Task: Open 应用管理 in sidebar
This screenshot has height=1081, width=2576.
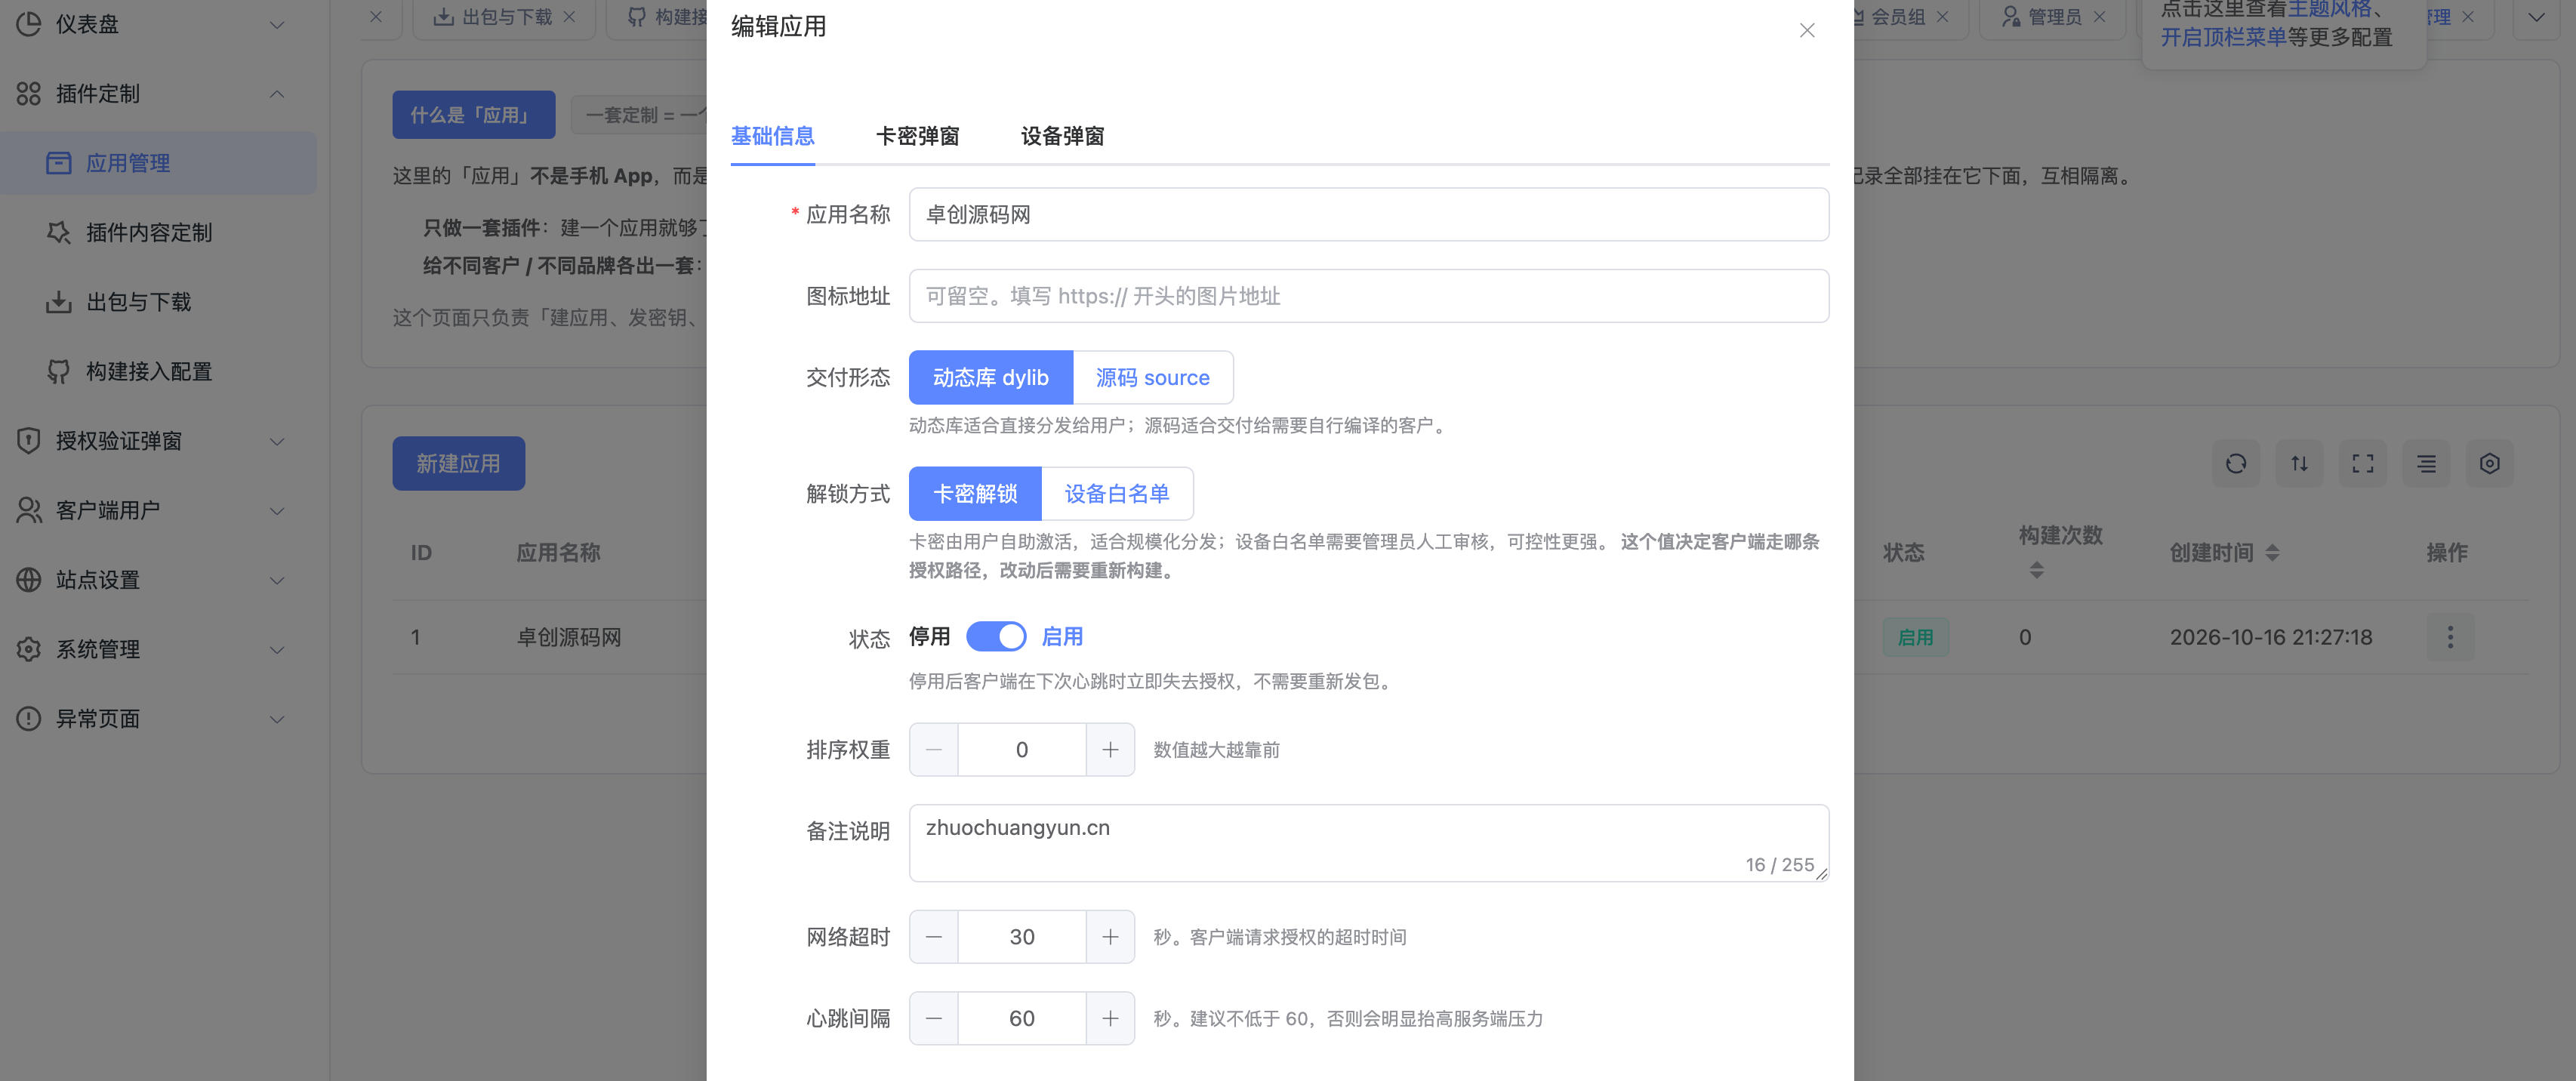Action: (x=158, y=163)
